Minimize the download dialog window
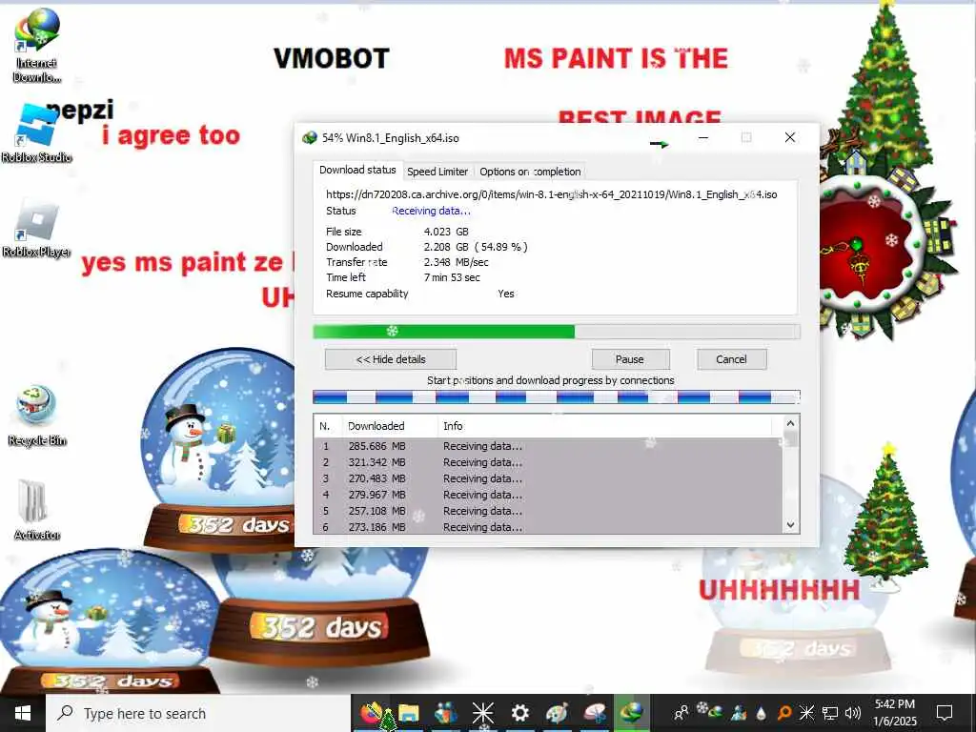This screenshot has height=732, width=976. click(x=703, y=137)
